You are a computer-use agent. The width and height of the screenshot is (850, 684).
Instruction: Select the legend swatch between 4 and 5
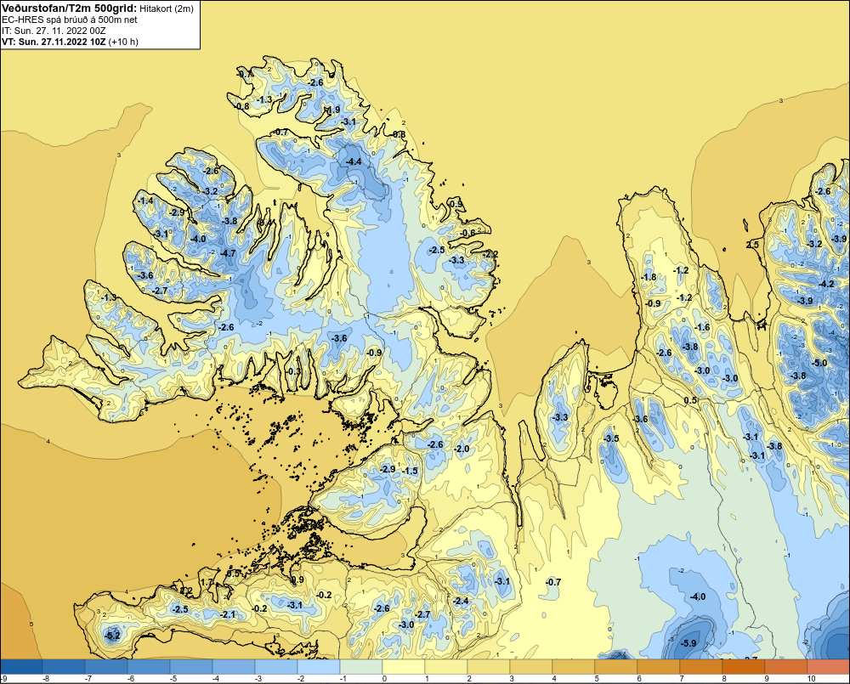pyautogui.click(x=574, y=666)
